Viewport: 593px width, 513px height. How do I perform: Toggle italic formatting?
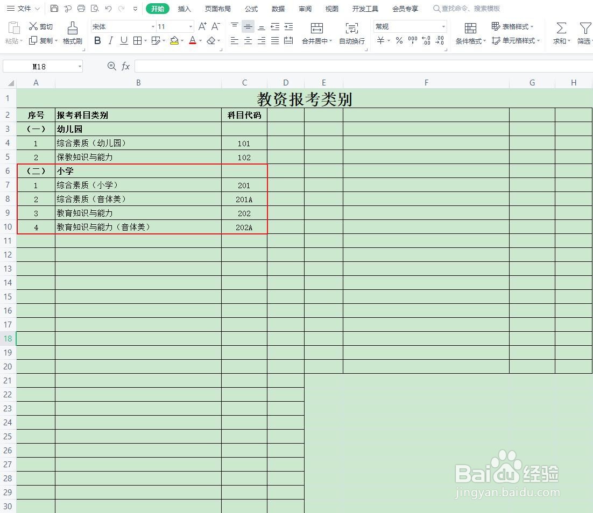[110, 40]
